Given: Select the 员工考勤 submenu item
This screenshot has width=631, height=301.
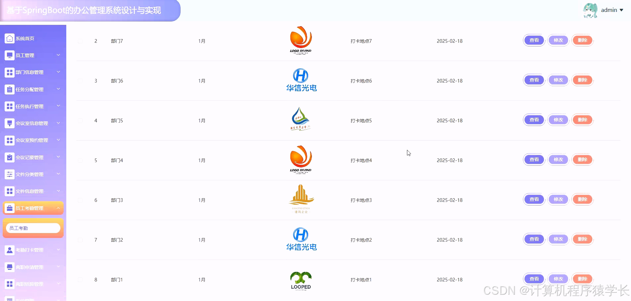Looking at the screenshot, I should pyautogui.click(x=33, y=228).
